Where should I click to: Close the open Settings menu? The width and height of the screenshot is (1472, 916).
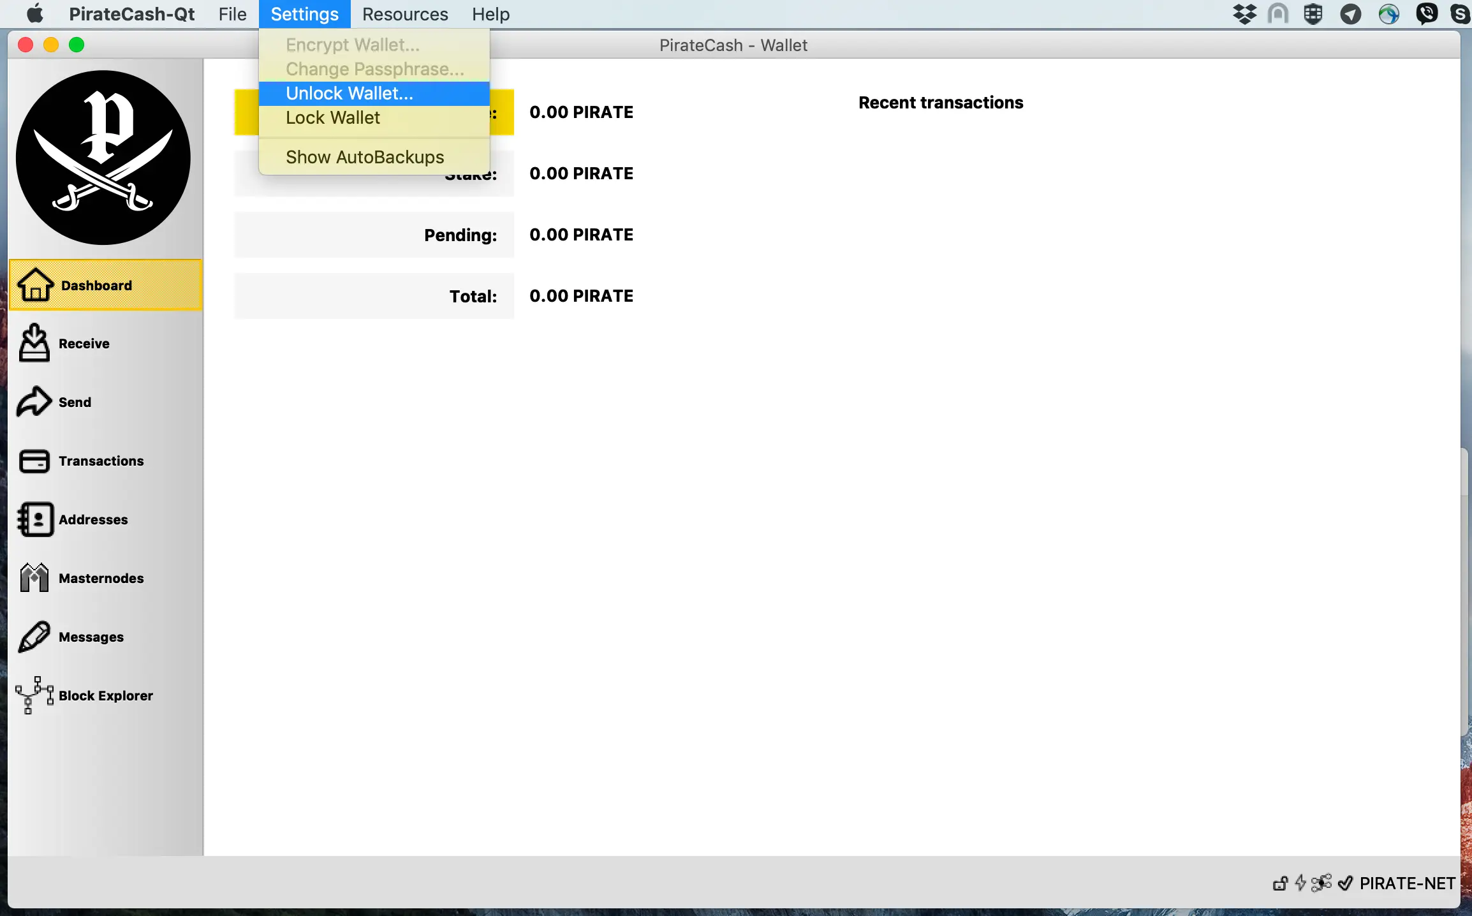pyautogui.click(x=304, y=14)
